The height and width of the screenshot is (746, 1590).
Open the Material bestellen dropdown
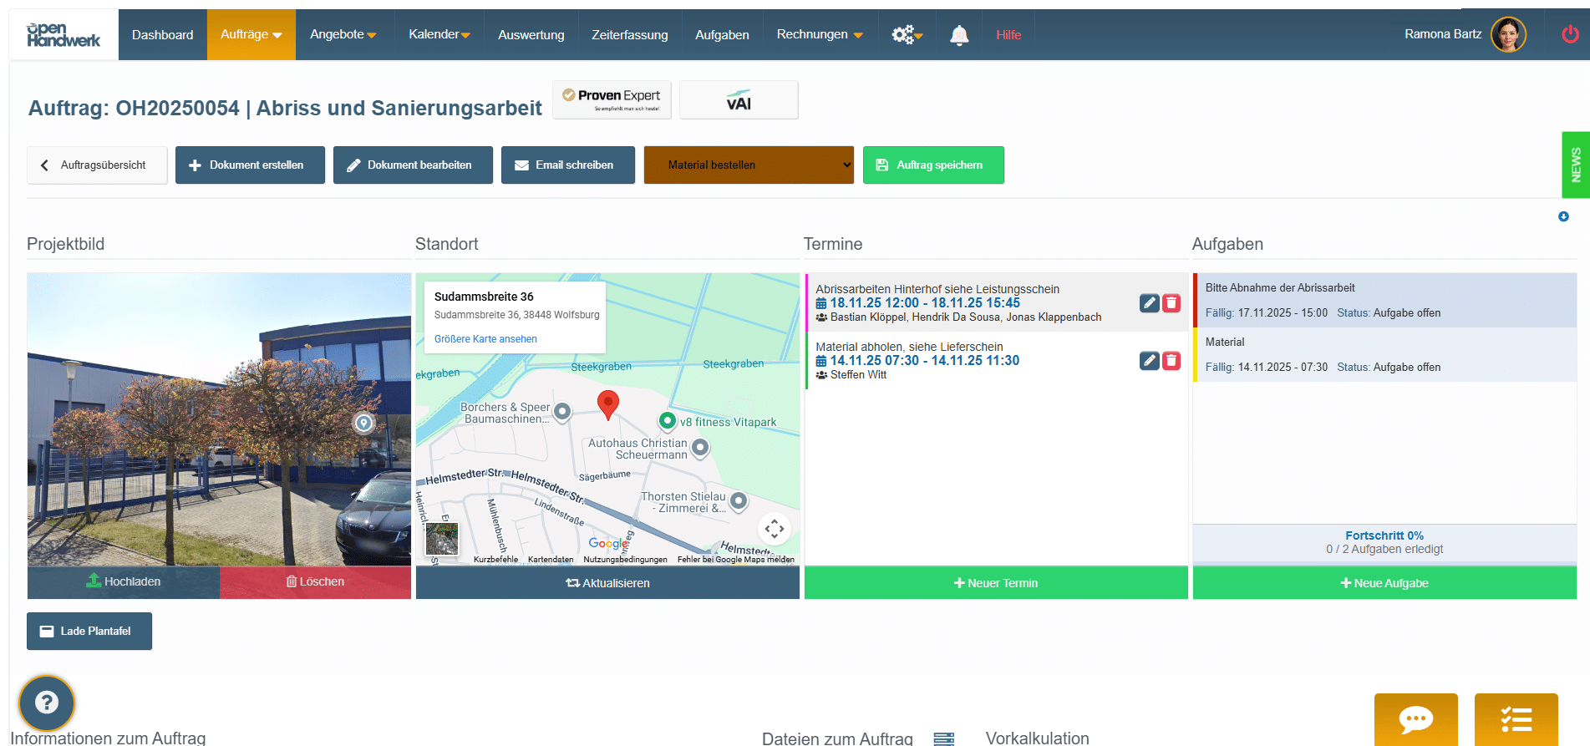point(749,165)
